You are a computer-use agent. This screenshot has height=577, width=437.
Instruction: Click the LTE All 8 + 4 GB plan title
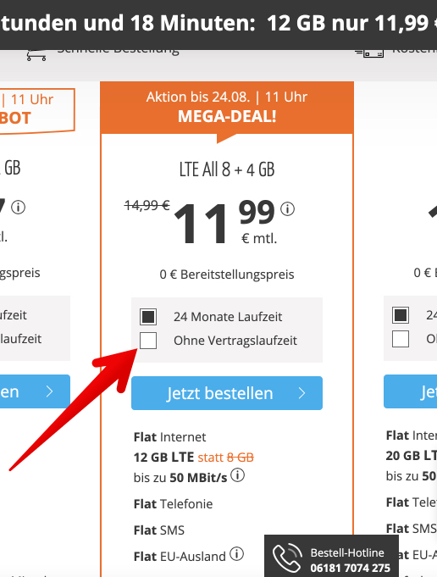tap(227, 169)
